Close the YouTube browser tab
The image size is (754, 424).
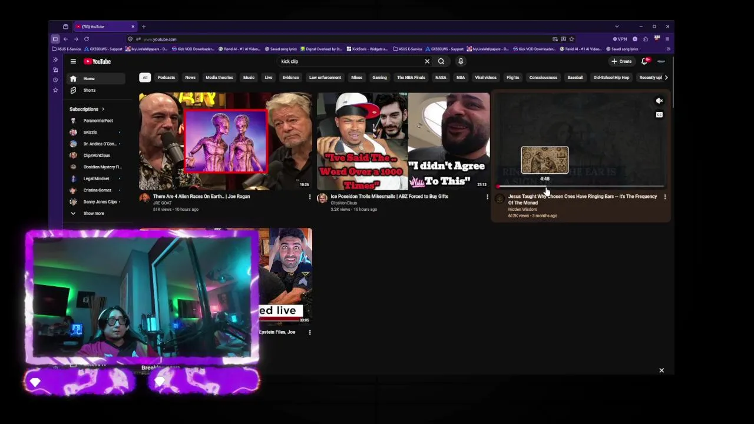tap(133, 26)
